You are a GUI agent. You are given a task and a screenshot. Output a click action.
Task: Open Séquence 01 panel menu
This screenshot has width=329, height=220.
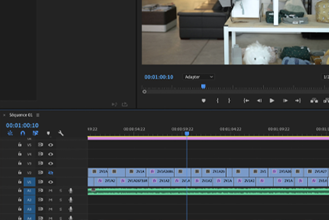click(37, 115)
